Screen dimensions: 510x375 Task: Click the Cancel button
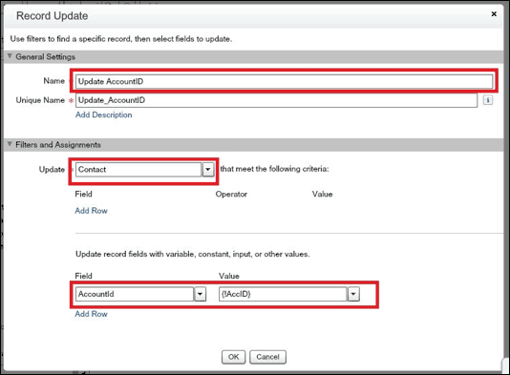[x=267, y=357]
